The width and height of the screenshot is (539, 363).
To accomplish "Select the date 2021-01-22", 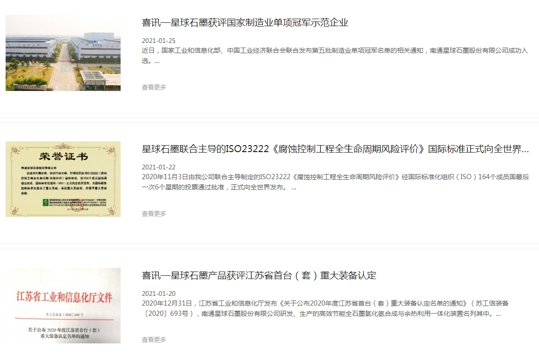I will [x=158, y=167].
